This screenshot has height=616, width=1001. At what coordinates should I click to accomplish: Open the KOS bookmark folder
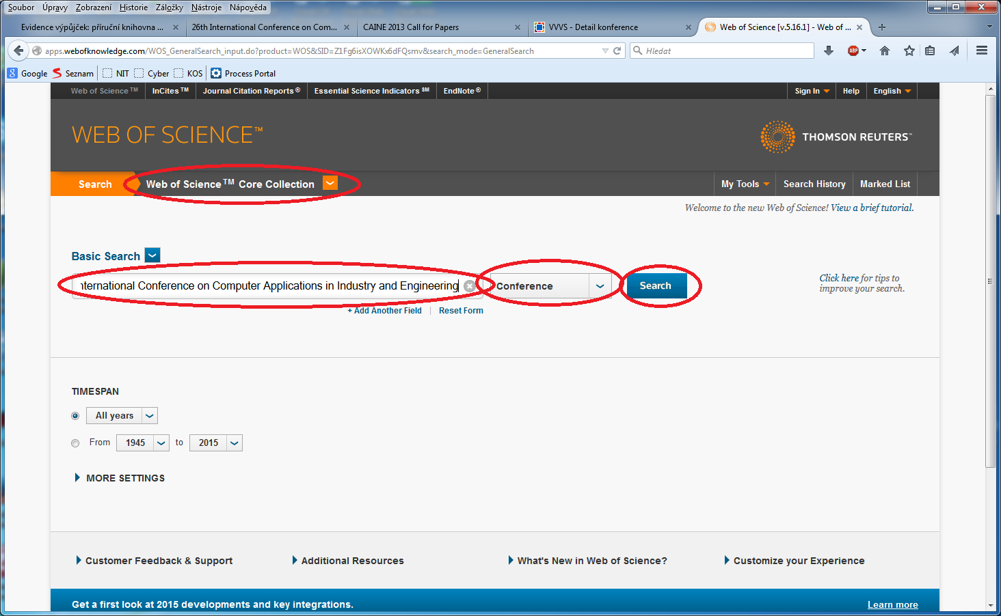pyautogui.click(x=189, y=73)
